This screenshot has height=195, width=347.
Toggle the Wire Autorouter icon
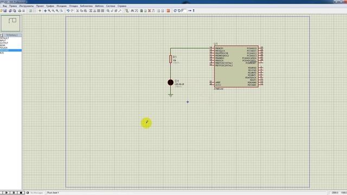pyautogui.click(x=127, y=11)
